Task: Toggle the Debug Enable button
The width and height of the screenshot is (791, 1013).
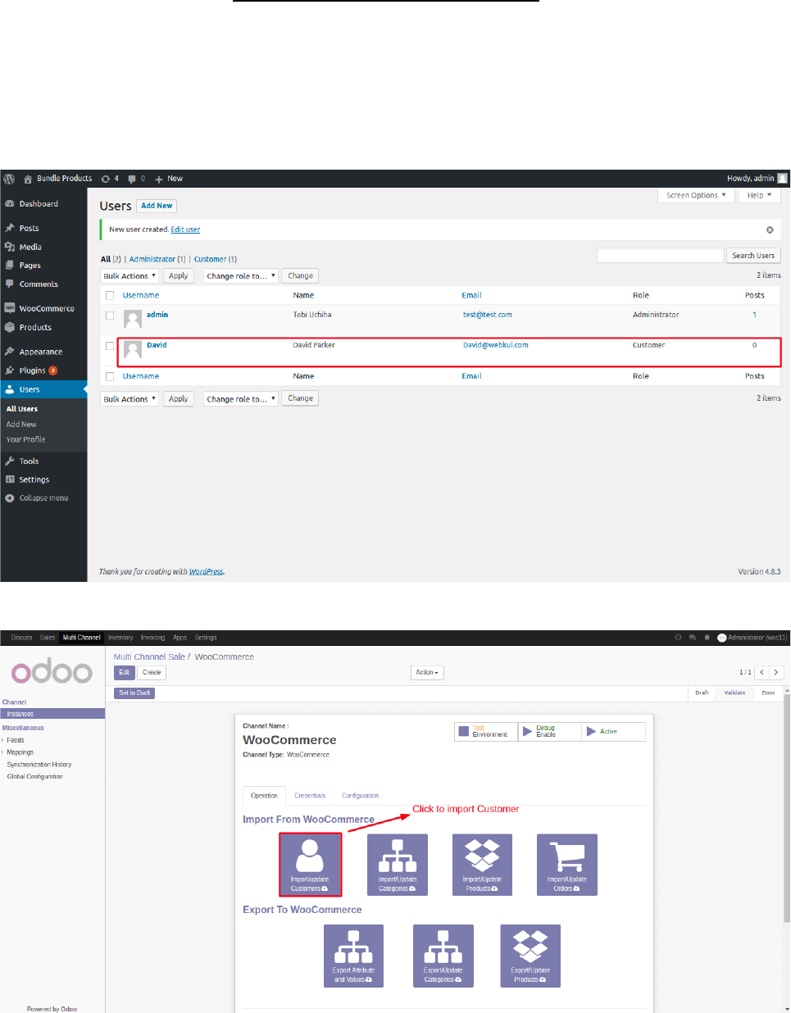Action: 550,731
